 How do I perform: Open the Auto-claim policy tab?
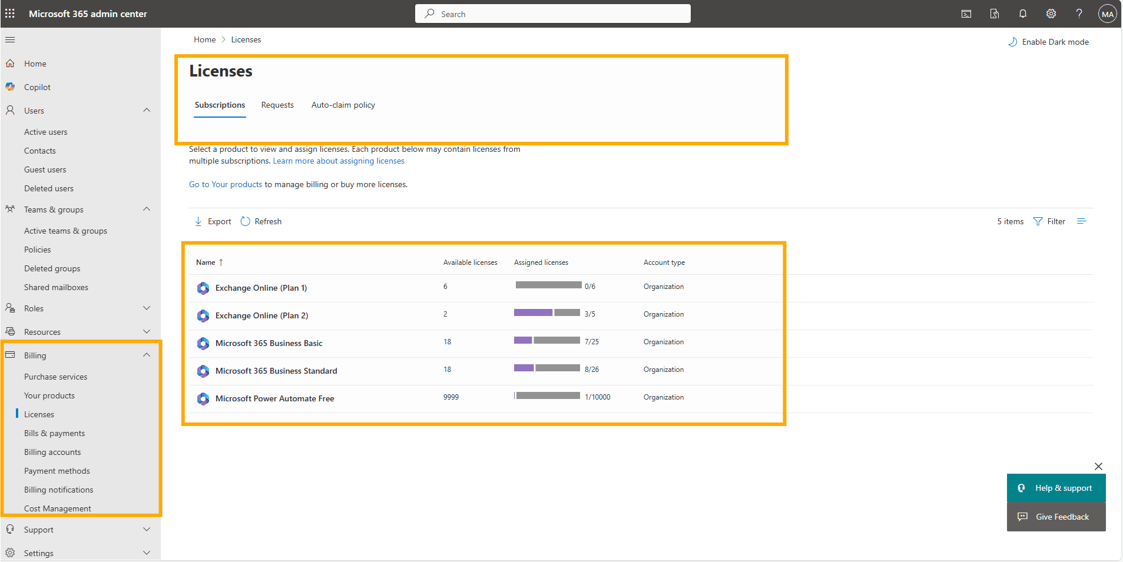click(x=343, y=105)
